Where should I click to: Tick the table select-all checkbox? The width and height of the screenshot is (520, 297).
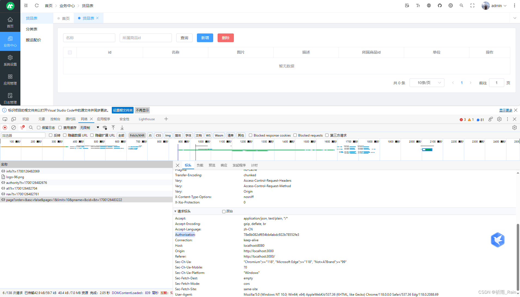(70, 52)
